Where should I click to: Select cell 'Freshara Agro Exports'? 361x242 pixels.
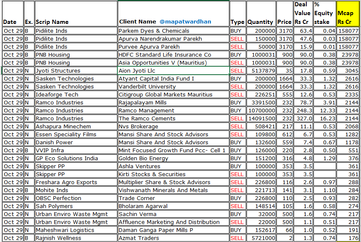pos(76,182)
